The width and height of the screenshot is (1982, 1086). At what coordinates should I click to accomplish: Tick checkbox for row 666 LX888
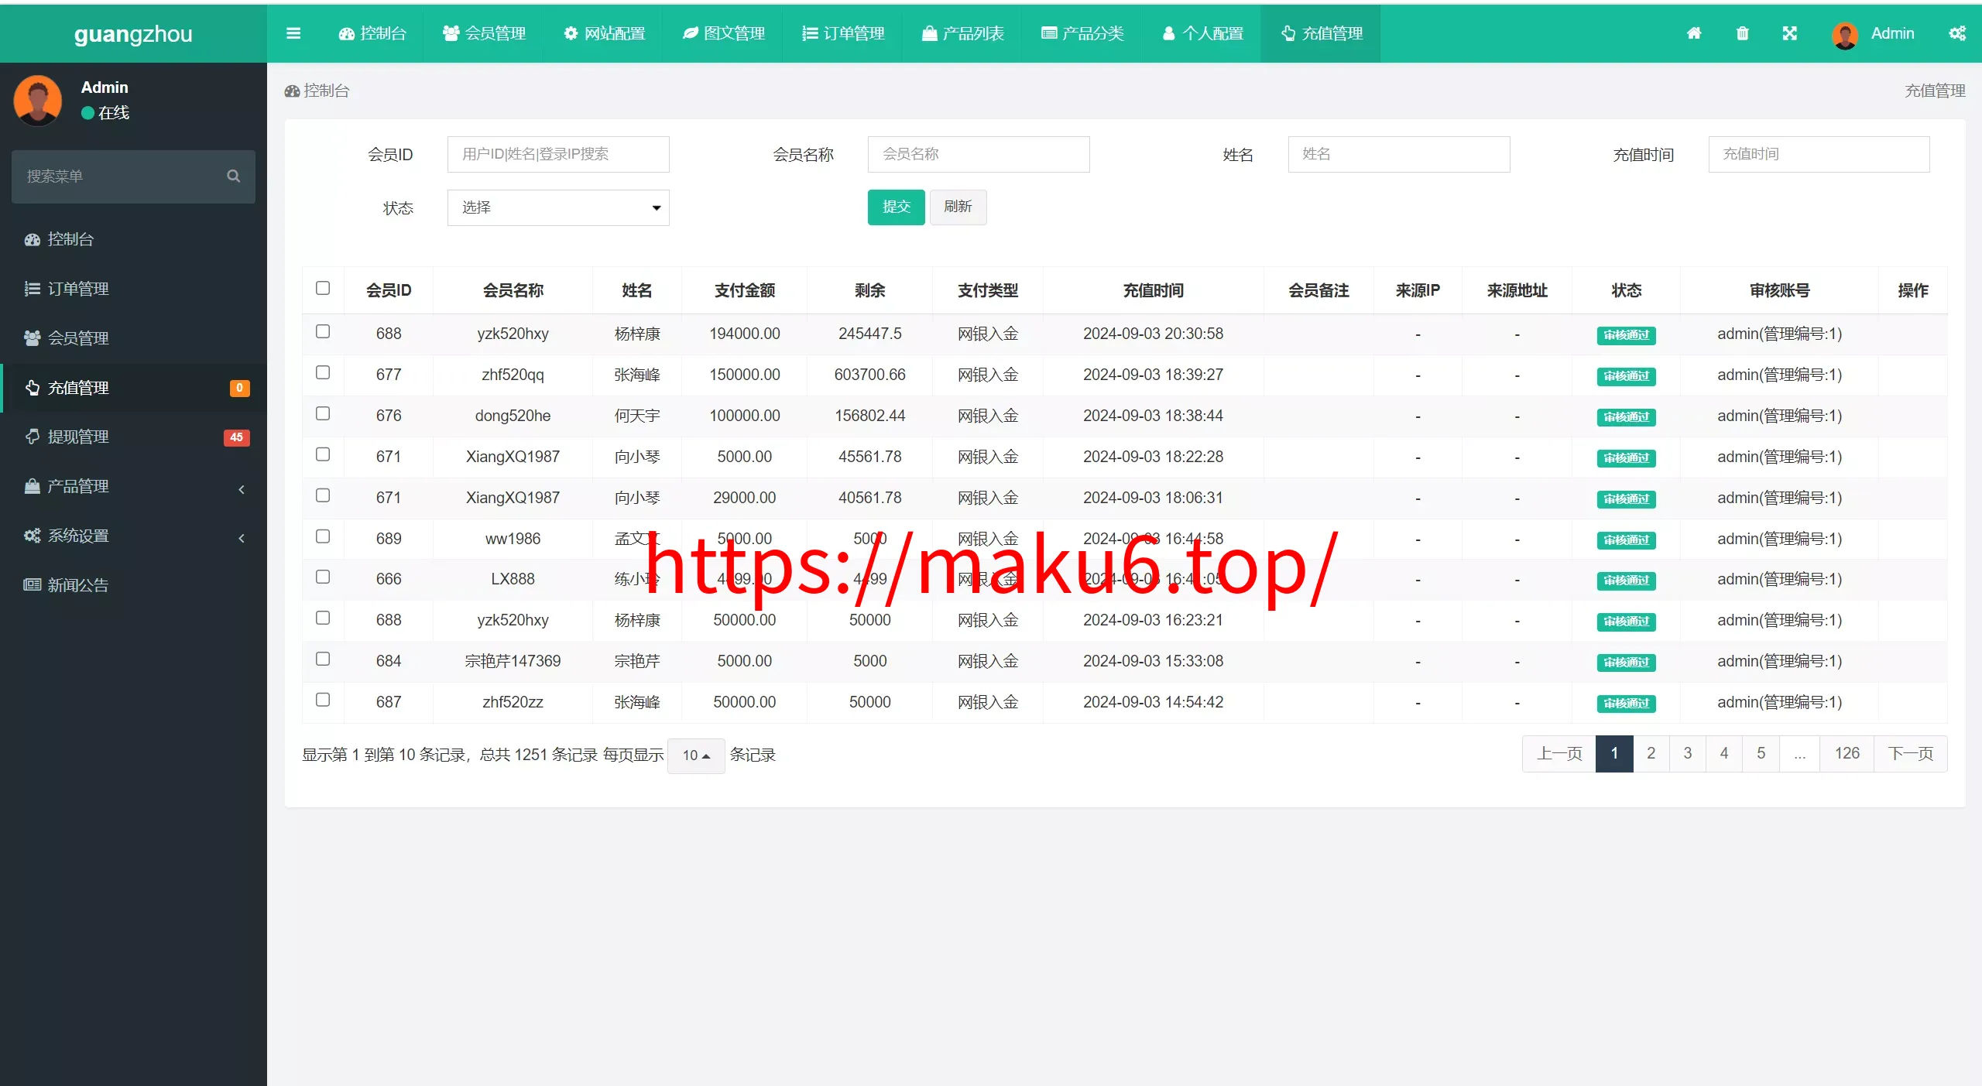tap(323, 577)
